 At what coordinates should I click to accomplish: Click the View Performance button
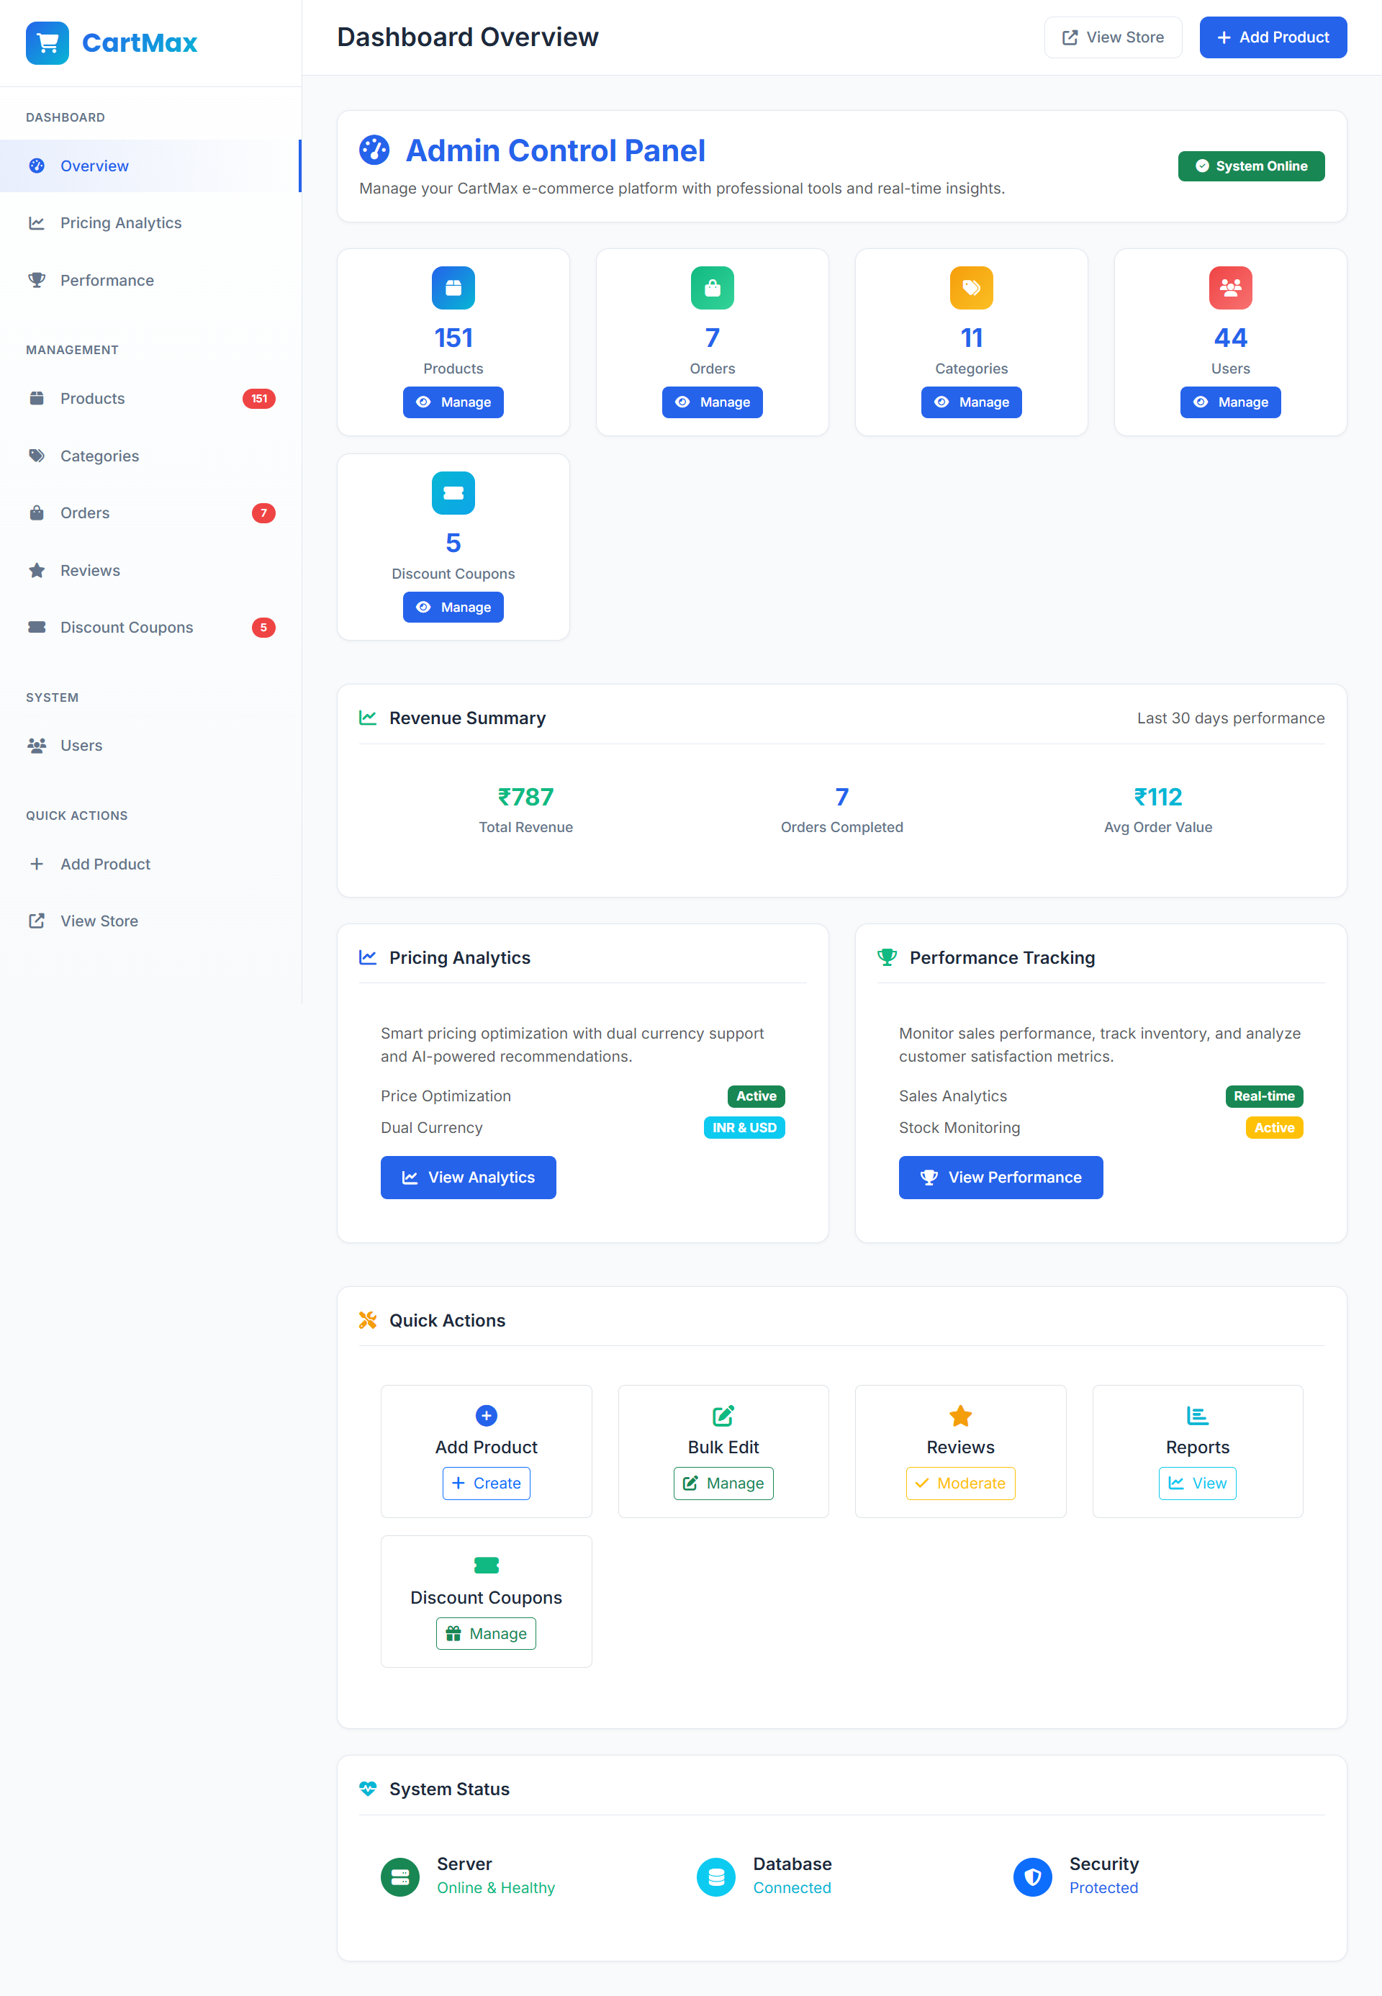pyautogui.click(x=1000, y=1178)
